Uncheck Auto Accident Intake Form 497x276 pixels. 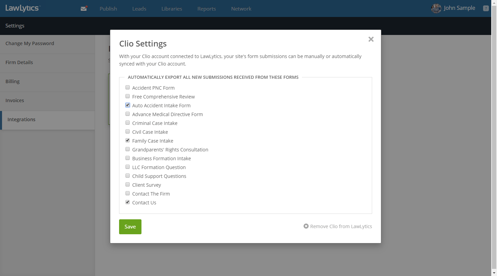coord(128,105)
